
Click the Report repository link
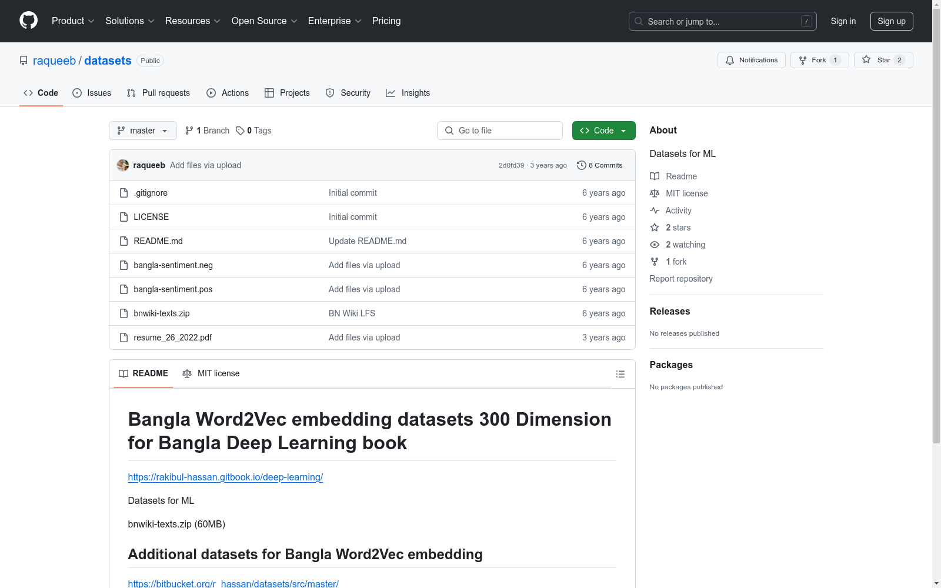(x=681, y=279)
